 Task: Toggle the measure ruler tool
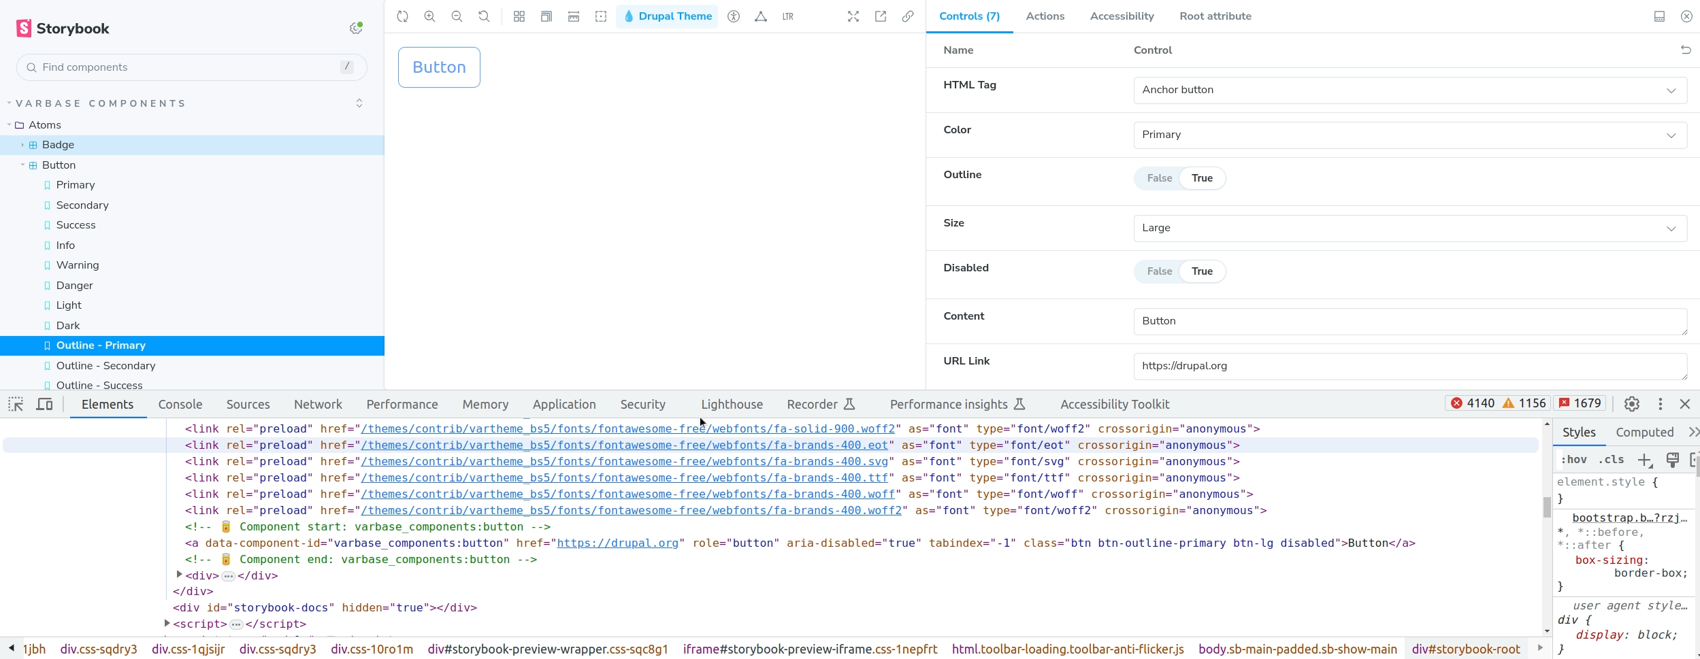tap(574, 16)
